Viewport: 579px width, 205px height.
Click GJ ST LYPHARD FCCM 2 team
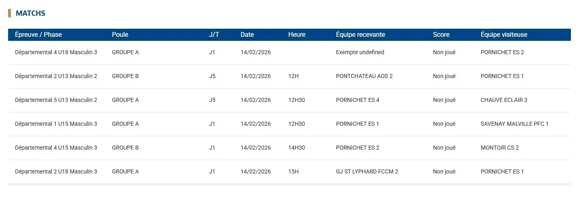click(x=367, y=172)
